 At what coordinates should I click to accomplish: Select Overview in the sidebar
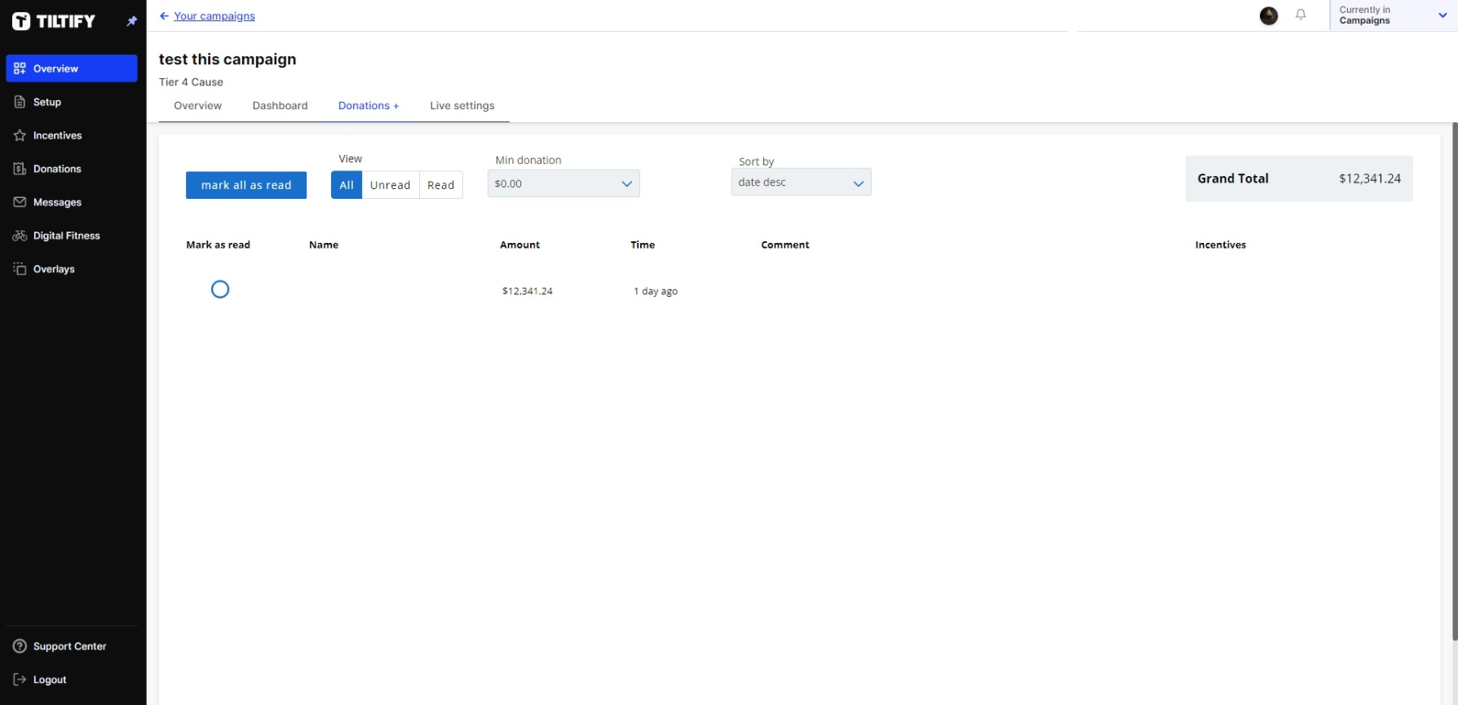pos(72,68)
